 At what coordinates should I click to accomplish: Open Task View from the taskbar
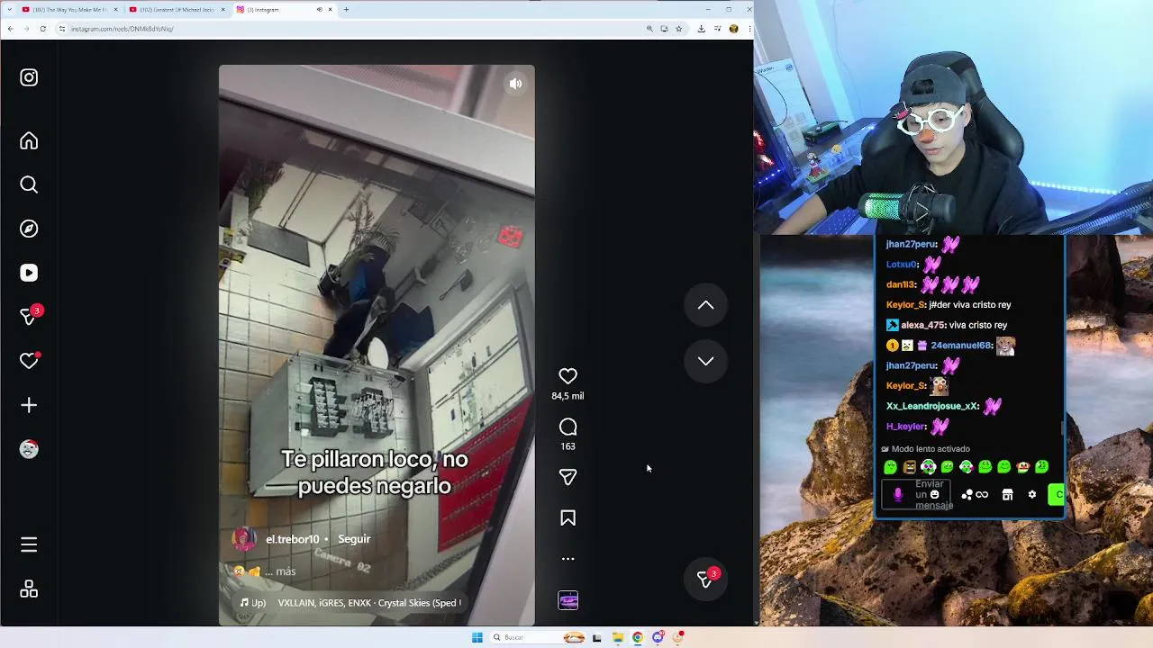pyautogui.click(x=596, y=637)
